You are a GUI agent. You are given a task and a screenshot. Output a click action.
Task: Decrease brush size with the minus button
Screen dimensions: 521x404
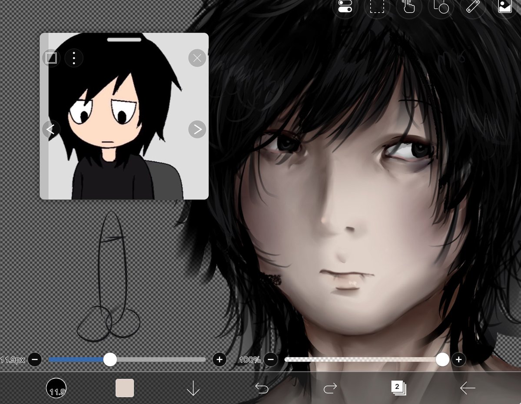click(35, 360)
